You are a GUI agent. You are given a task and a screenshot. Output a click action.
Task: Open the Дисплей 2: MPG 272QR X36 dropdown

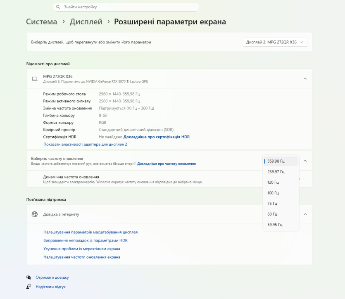275,42
